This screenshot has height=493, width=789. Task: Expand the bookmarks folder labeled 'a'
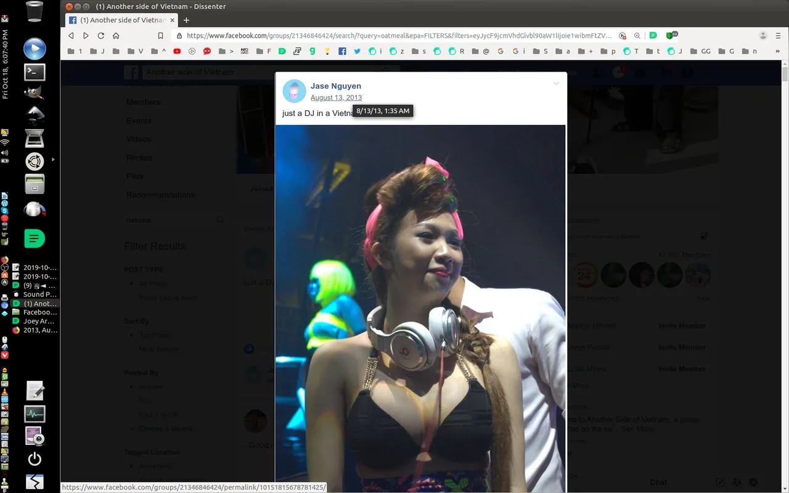pos(563,51)
